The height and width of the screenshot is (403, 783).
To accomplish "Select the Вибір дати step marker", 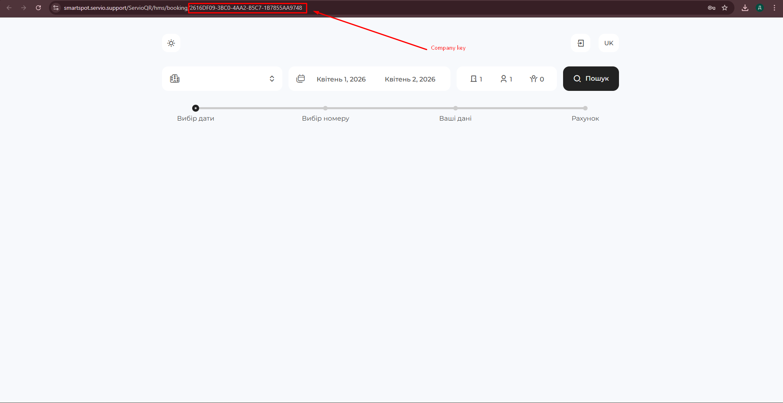I will tap(195, 108).
